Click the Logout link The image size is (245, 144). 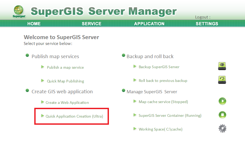[203, 17]
